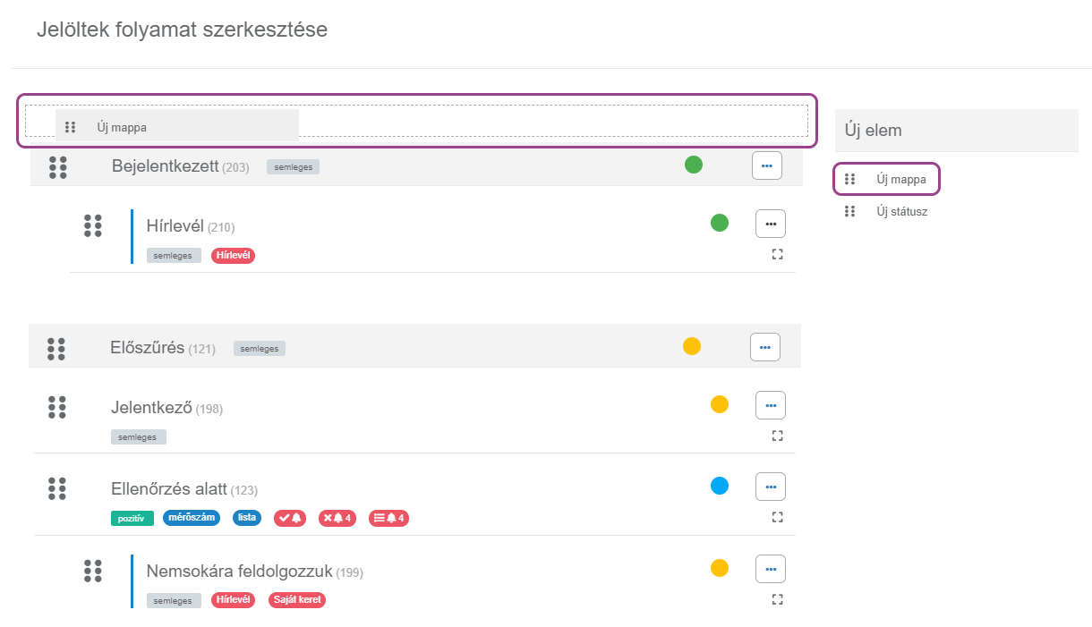Viewport: 1092px width, 627px height.
Task: Click the red Saját keret tag
Action: (297, 600)
